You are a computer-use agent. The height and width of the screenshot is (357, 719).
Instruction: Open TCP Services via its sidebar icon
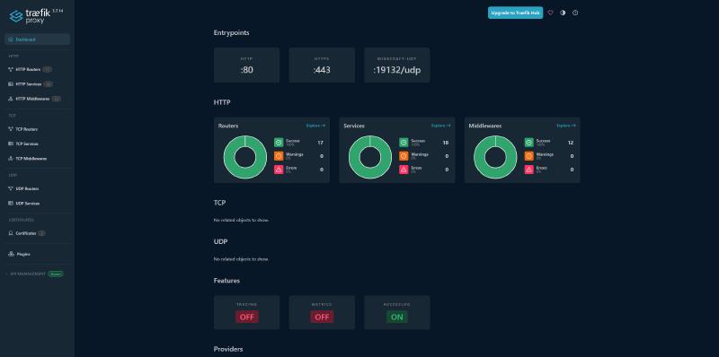11,144
